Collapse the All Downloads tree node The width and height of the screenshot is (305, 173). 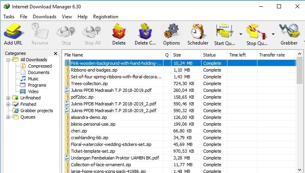point(8,60)
